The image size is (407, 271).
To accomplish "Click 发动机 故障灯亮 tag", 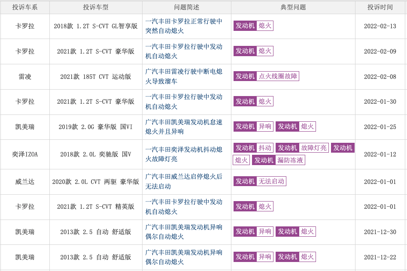I will [302, 148].
